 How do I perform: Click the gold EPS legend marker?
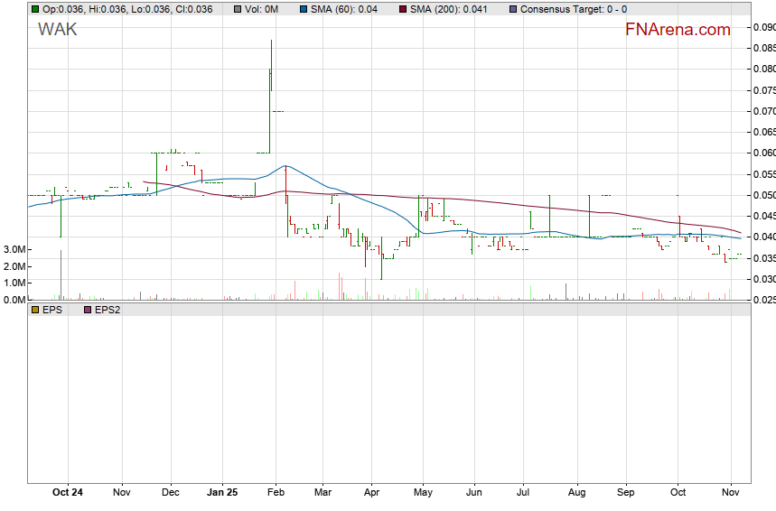[35, 310]
